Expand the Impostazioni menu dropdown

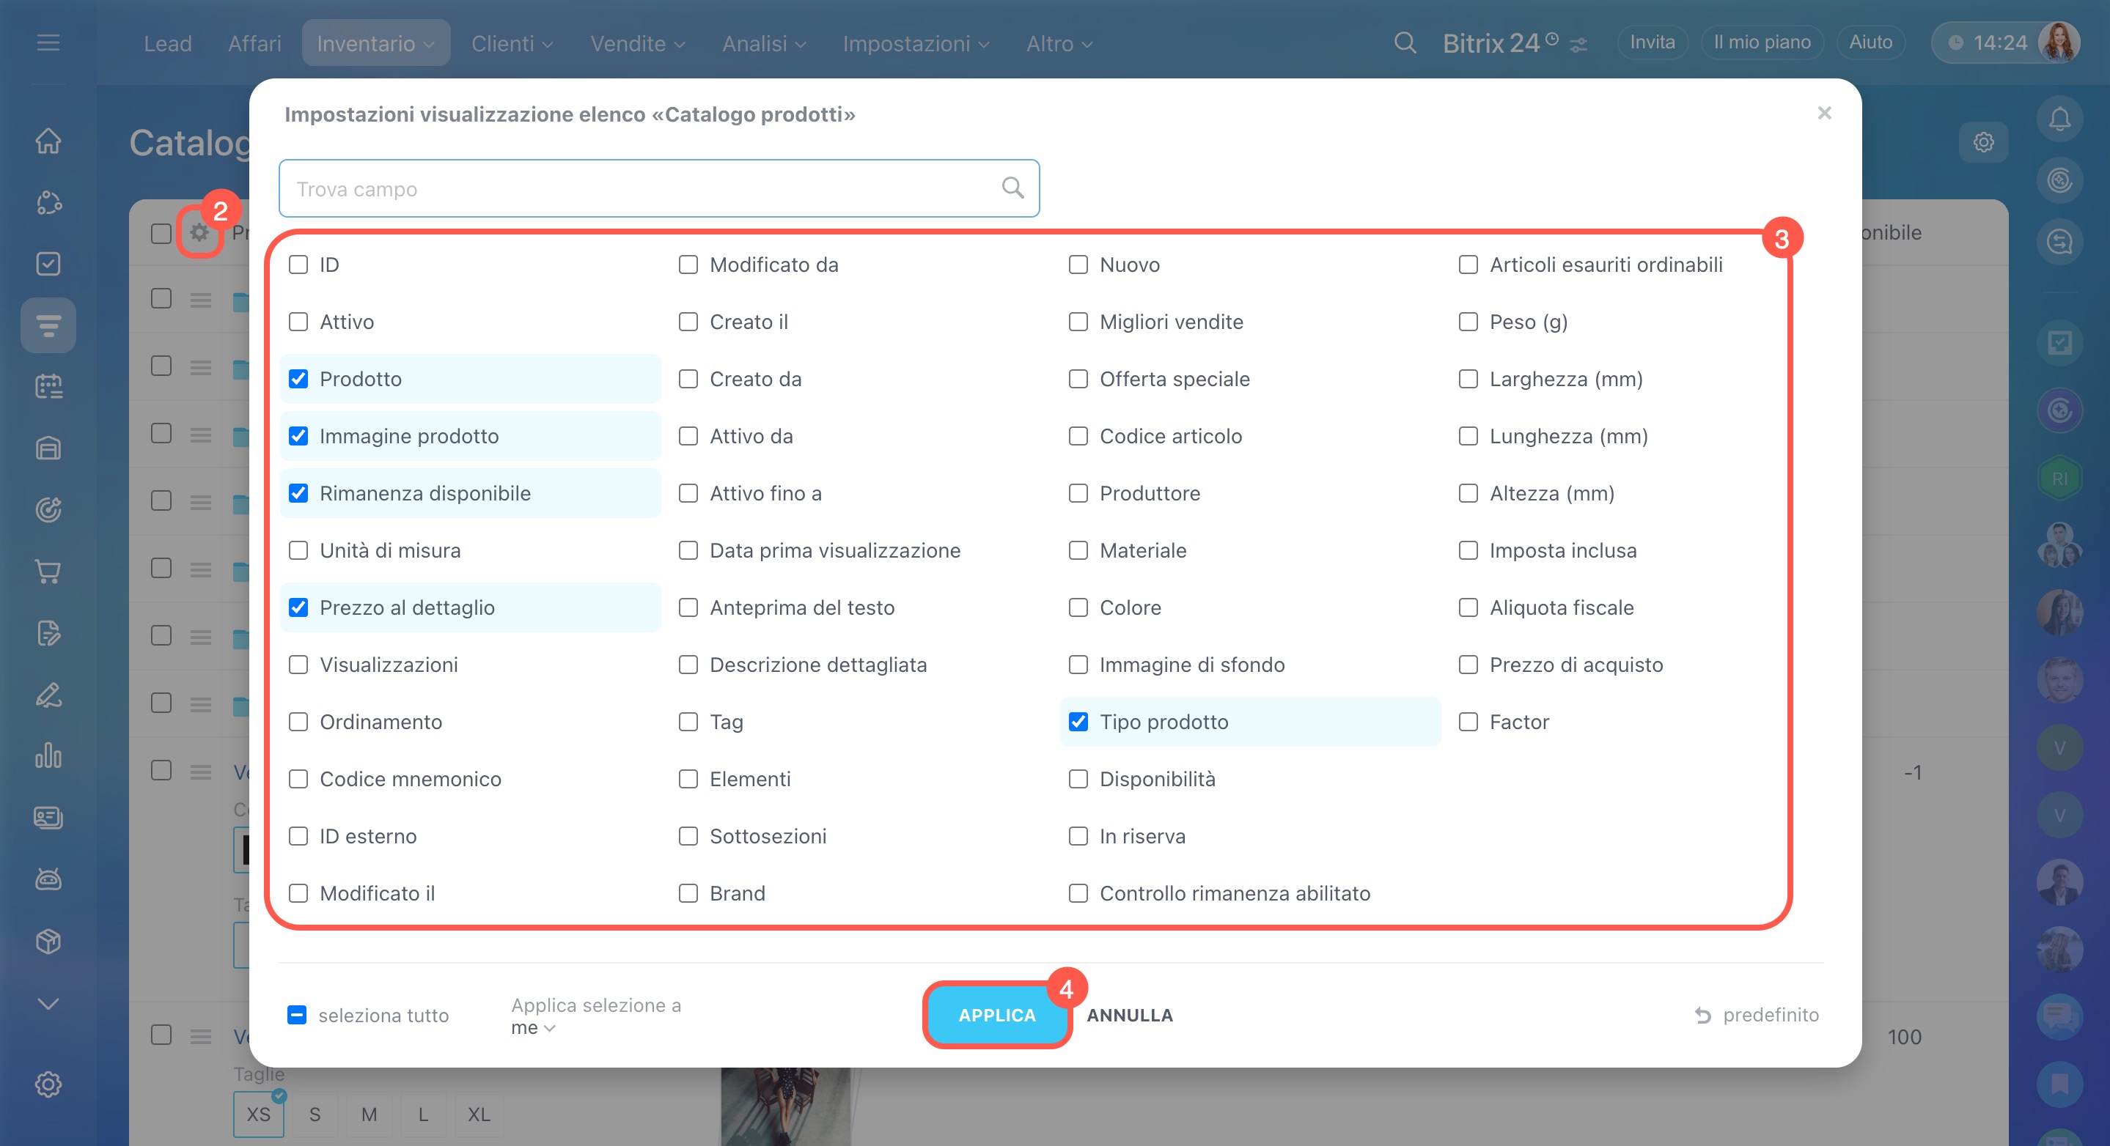(x=916, y=43)
